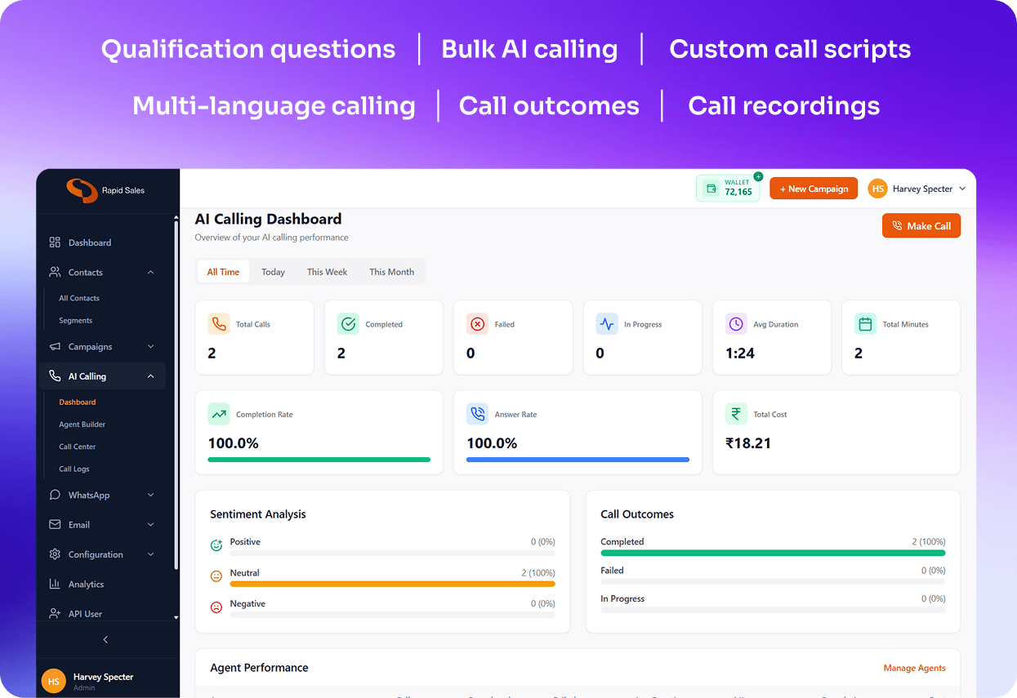Click the AI Calling phone icon
This screenshot has height=698, width=1017.
click(55, 376)
